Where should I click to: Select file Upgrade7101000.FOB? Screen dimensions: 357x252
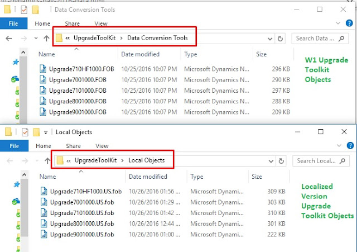tap(78, 91)
